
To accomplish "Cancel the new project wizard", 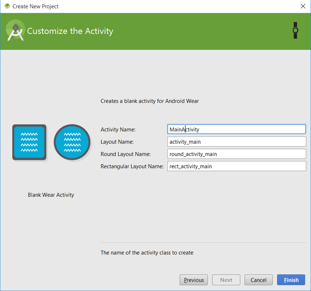I will pyautogui.click(x=258, y=280).
